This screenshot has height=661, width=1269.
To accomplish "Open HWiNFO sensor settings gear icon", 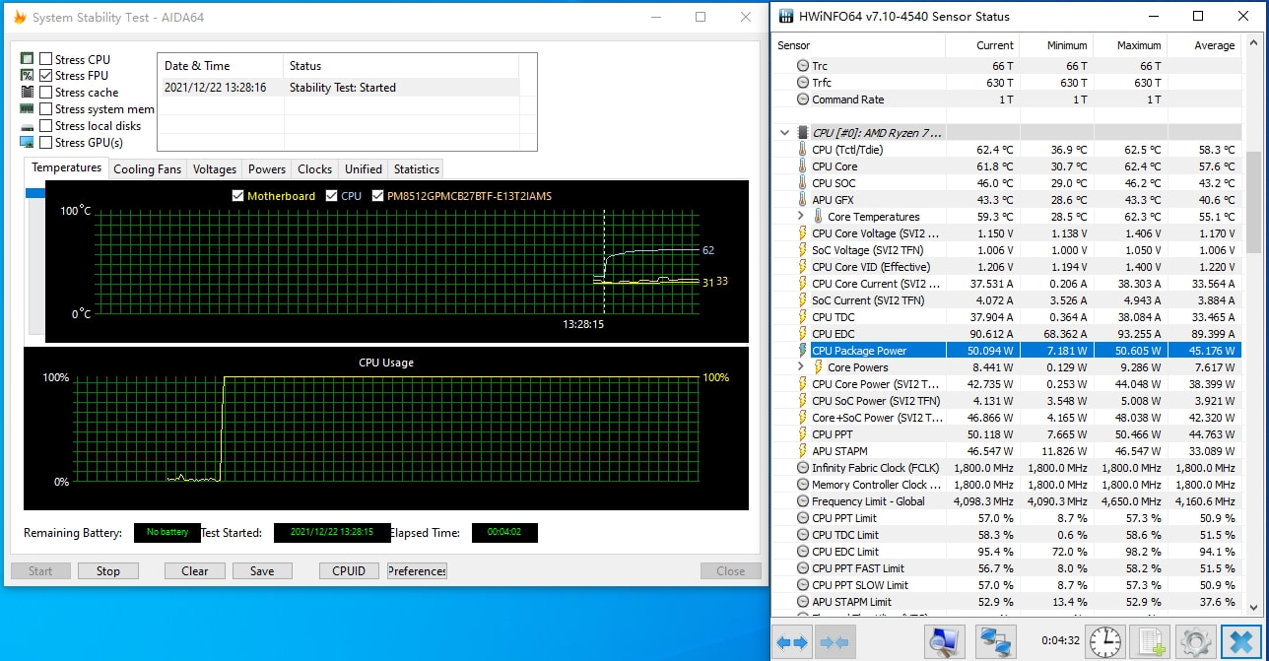I will click(1196, 643).
